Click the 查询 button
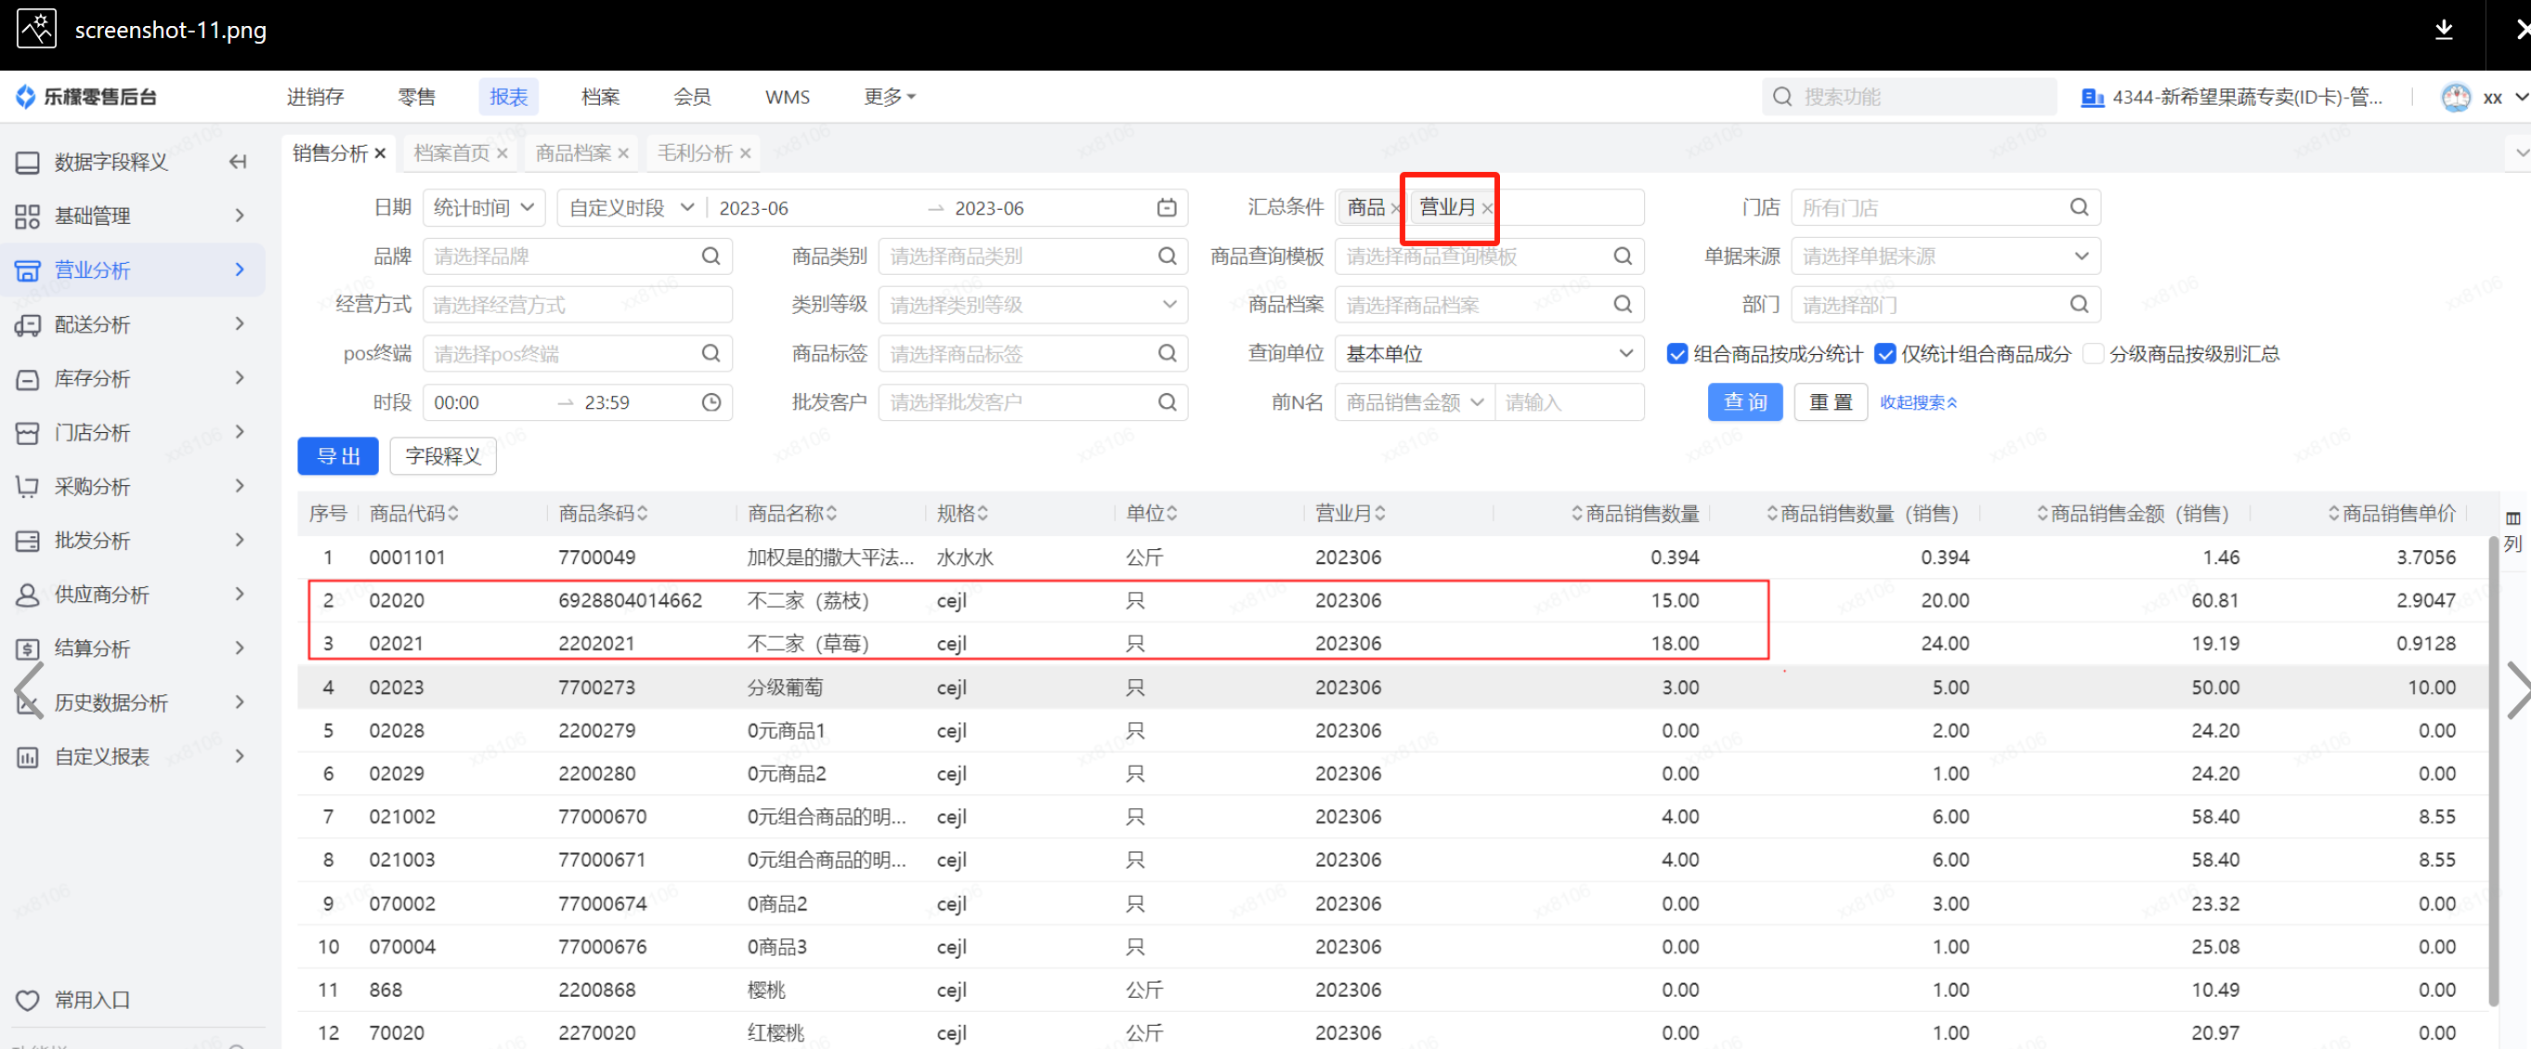The image size is (2531, 1049). [1745, 402]
